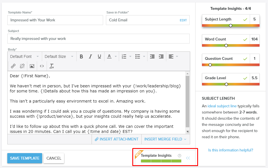Viewport: 268px width, 168px height.
Task: Increase paragraph indent
Action: (161, 56)
